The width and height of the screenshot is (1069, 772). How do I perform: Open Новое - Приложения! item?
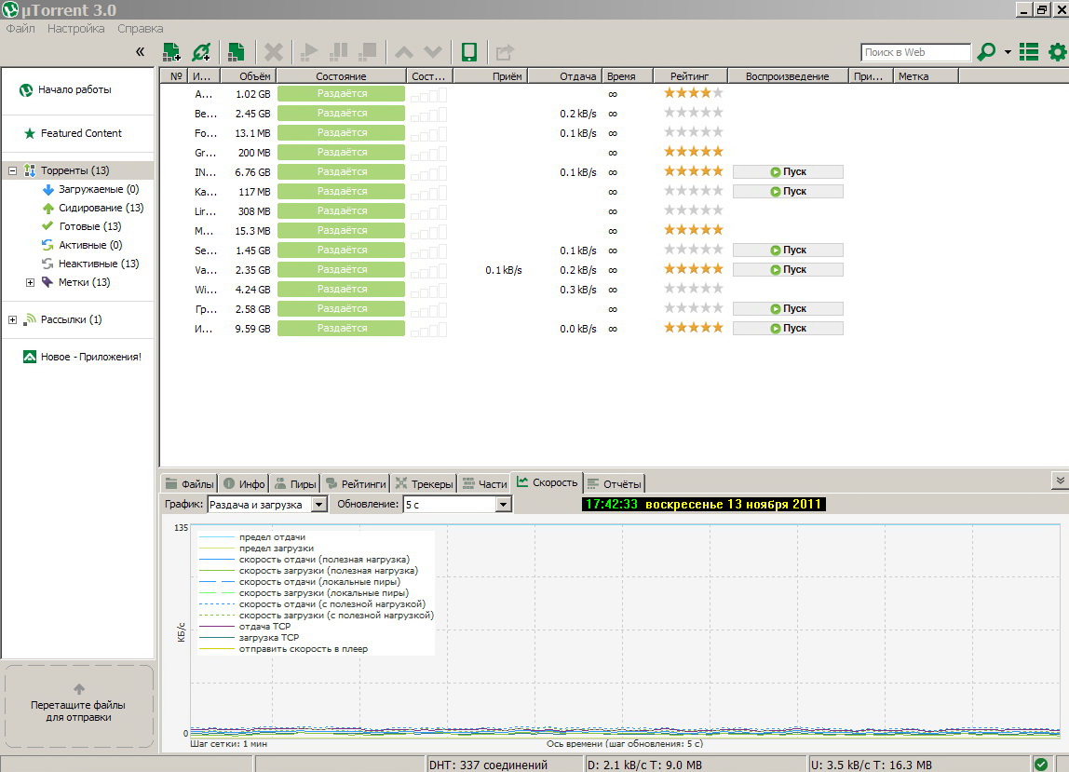[90, 357]
